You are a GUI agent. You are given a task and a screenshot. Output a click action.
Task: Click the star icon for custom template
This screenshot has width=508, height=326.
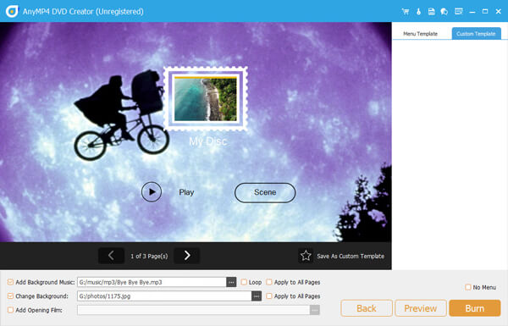(x=306, y=256)
